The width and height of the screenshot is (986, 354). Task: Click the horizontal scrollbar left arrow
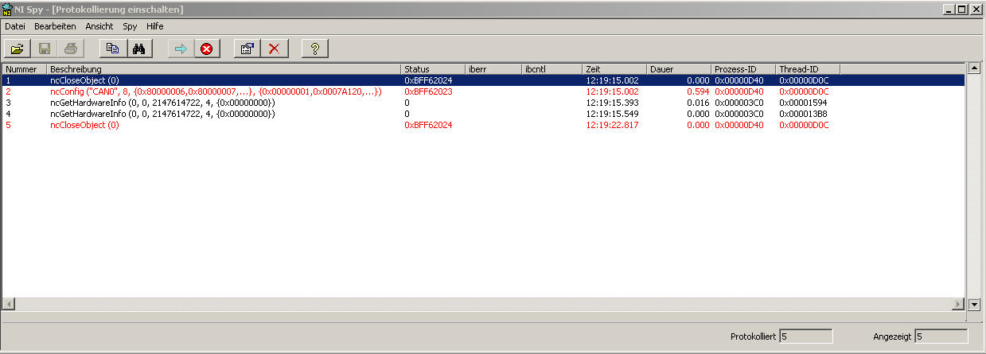9,305
